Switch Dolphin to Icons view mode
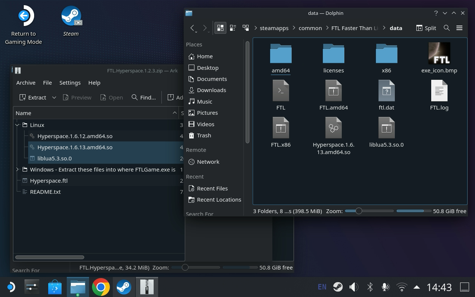 point(220,28)
